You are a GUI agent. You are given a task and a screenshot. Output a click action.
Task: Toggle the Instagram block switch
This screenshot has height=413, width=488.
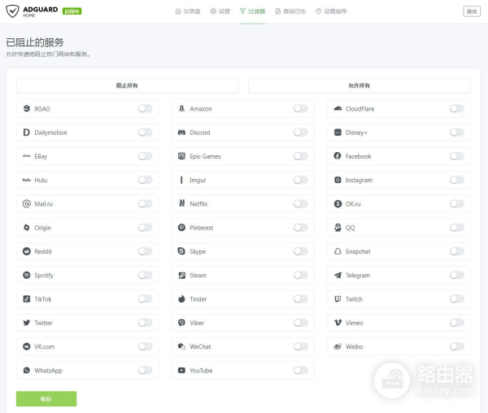tap(457, 180)
